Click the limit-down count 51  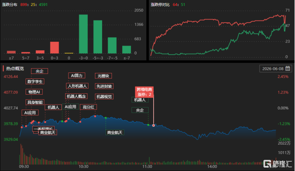tap(183, 5)
